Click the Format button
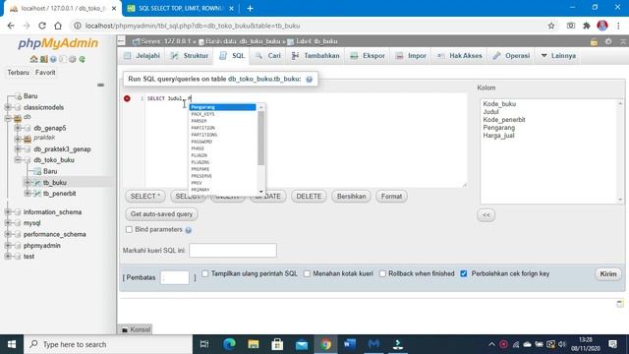Viewport: 629px width, 354px height. coord(391,197)
